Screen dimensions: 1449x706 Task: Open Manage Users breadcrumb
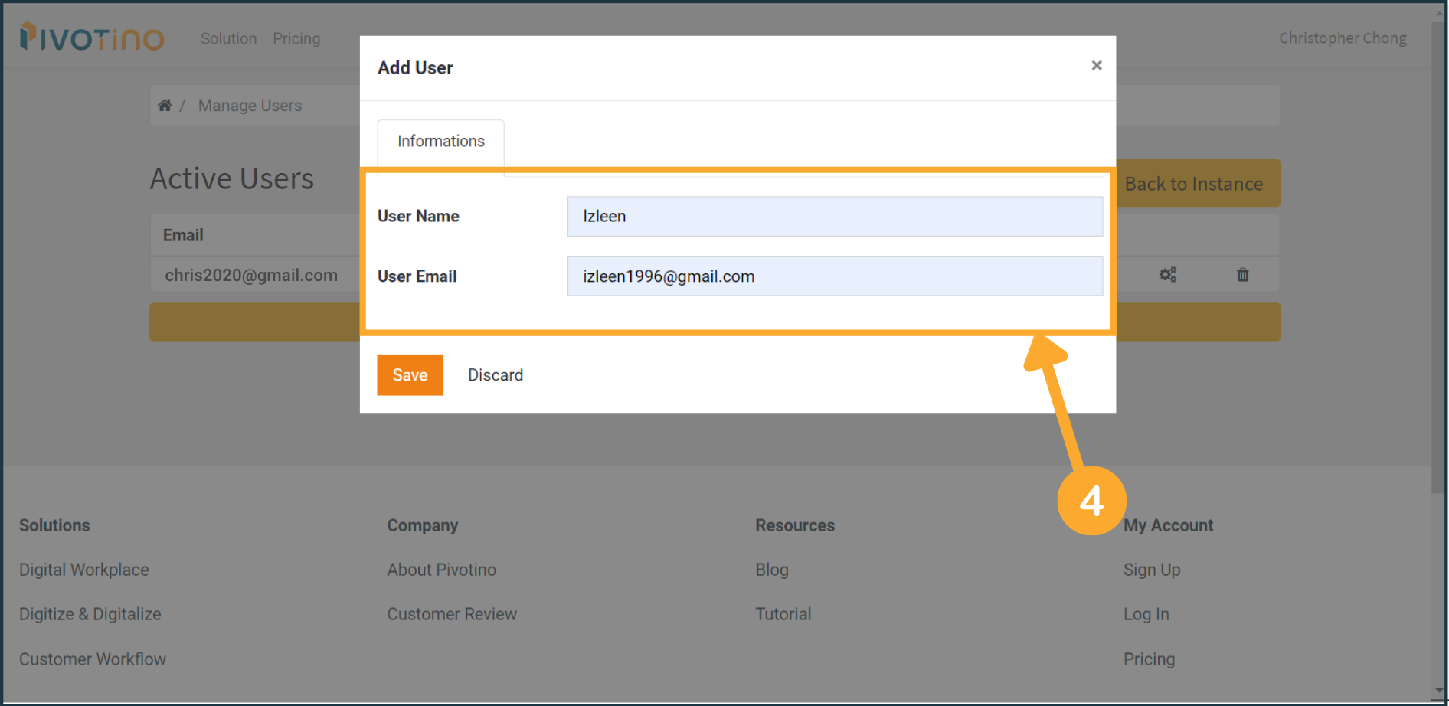click(x=250, y=106)
